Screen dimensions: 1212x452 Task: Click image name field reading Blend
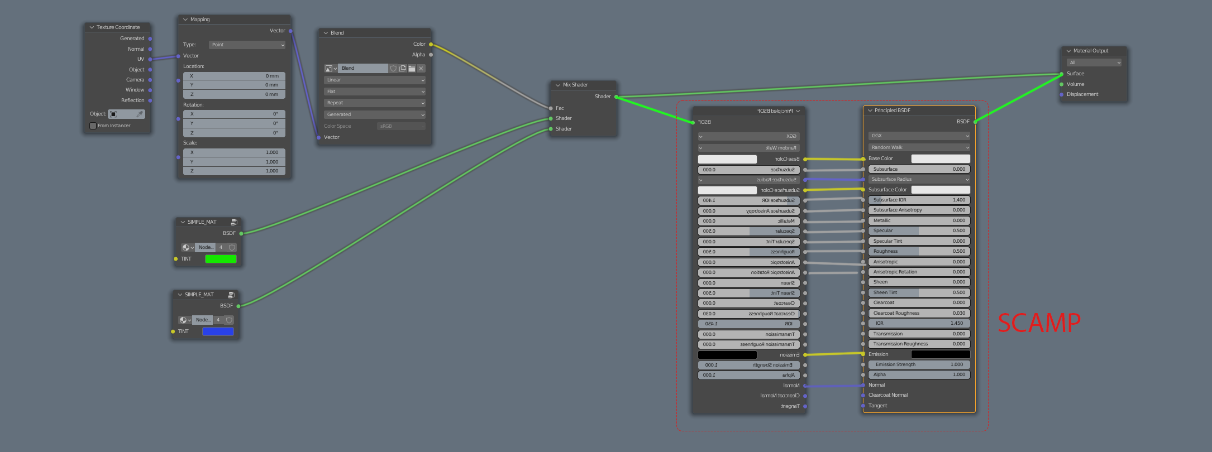[x=364, y=69]
